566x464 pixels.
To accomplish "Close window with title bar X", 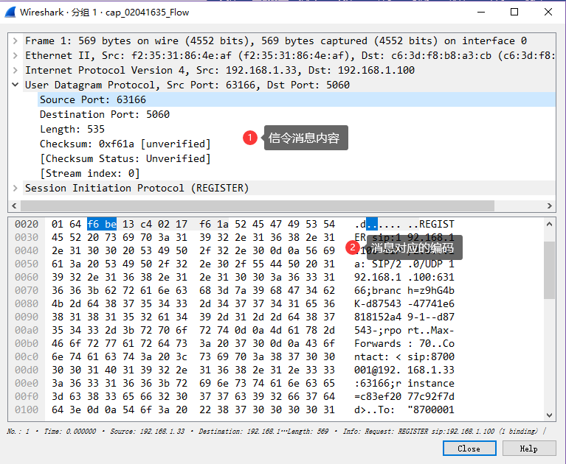I will (x=548, y=12).
